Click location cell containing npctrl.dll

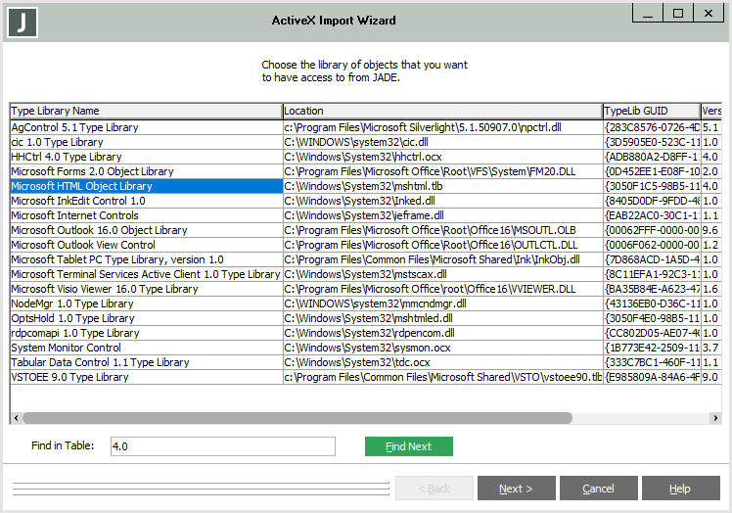[442, 127]
